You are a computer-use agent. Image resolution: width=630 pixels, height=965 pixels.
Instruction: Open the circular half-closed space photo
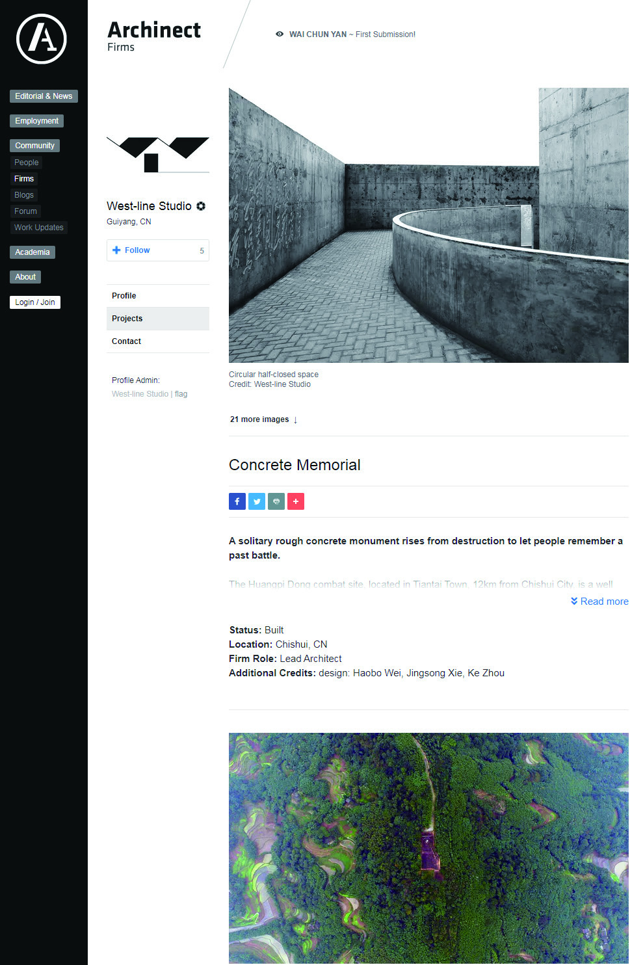[x=428, y=225]
